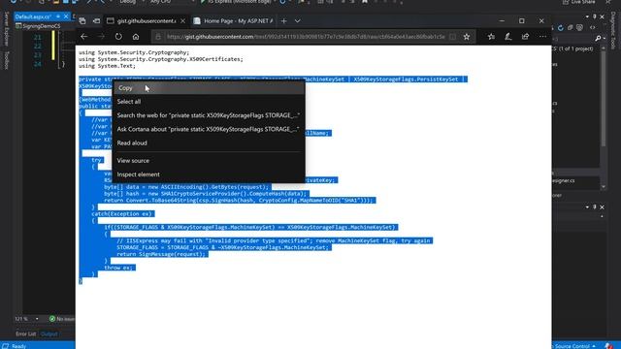Image resolution: width=621 pixels, height=349 pixels.
Task: Go back in the Edge browser
Action: coord(84,37)
